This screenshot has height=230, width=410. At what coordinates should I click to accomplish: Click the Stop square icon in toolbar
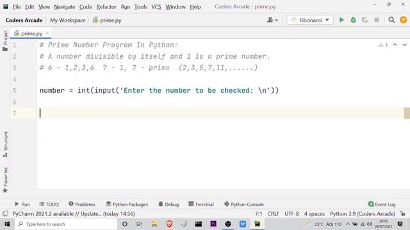pyautogui.click(x=377, y=20)
